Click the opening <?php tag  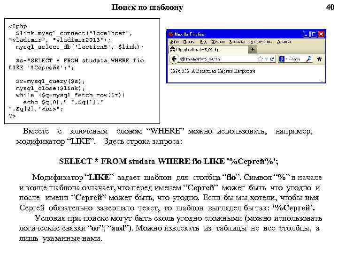[18, 26]
